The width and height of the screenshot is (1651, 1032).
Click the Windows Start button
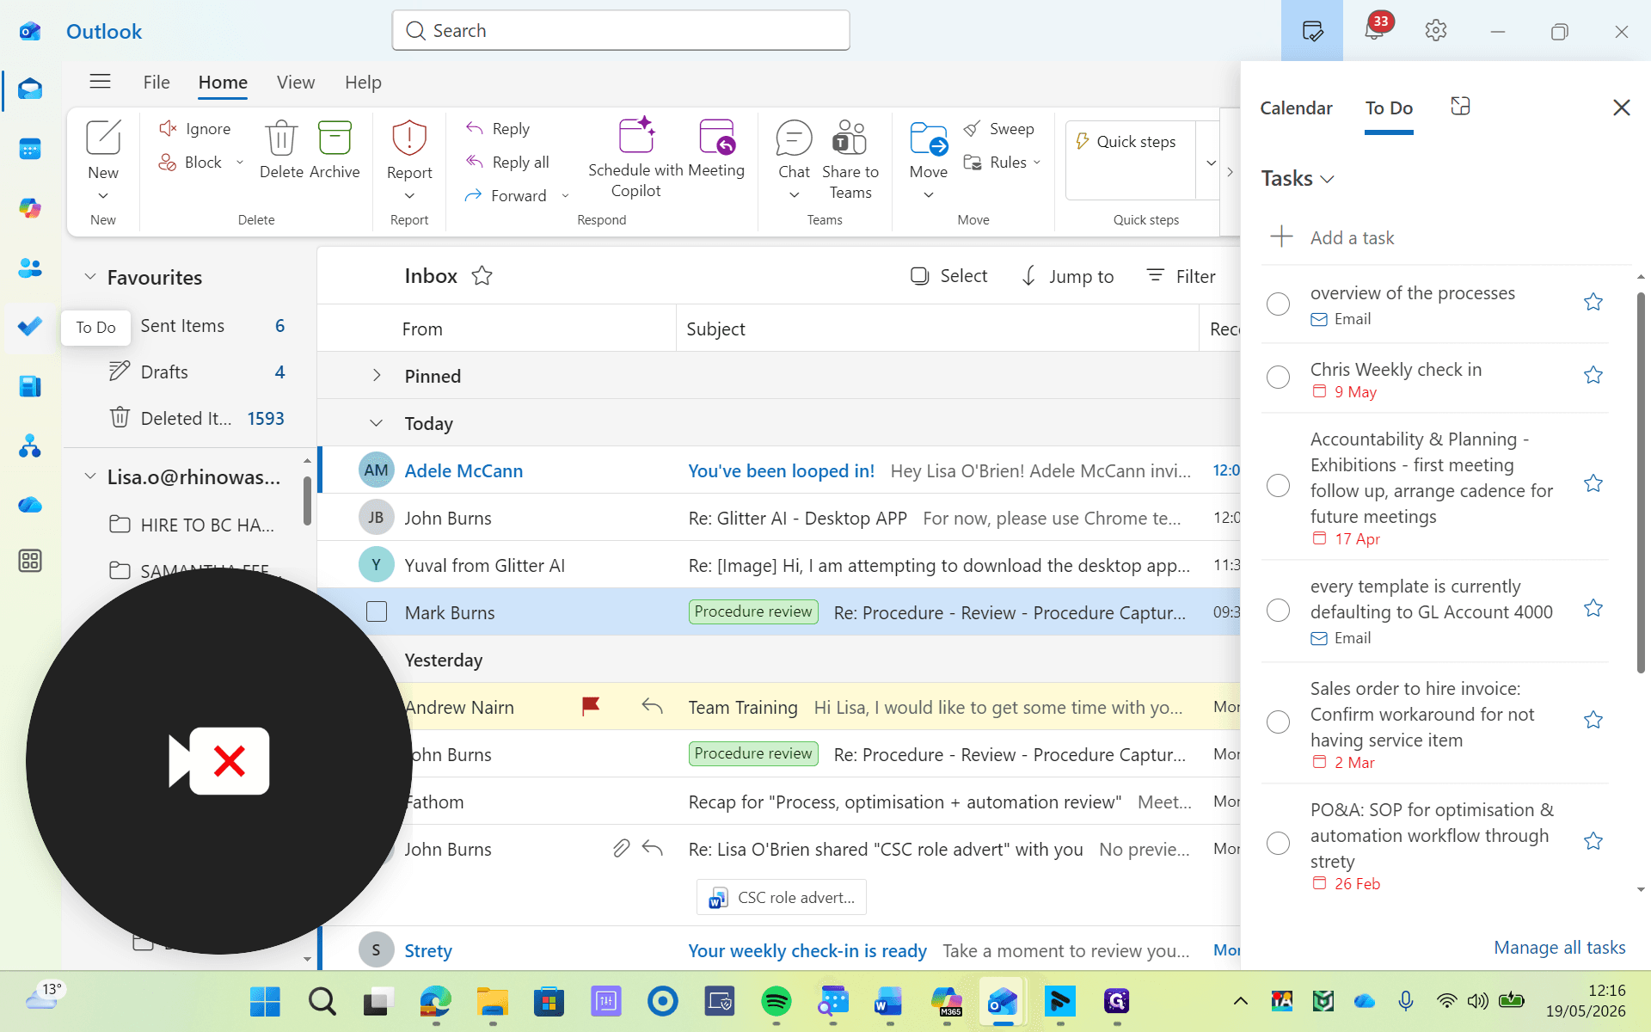[x=265, y=1001]
